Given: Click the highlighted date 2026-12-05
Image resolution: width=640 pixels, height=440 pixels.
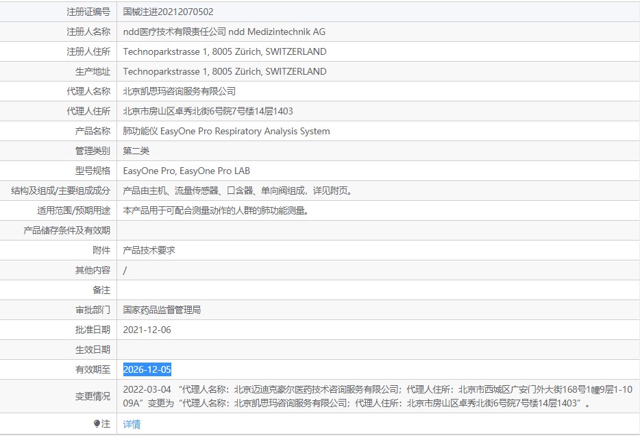Looking at the screenshot, I should tap(147, 369).
